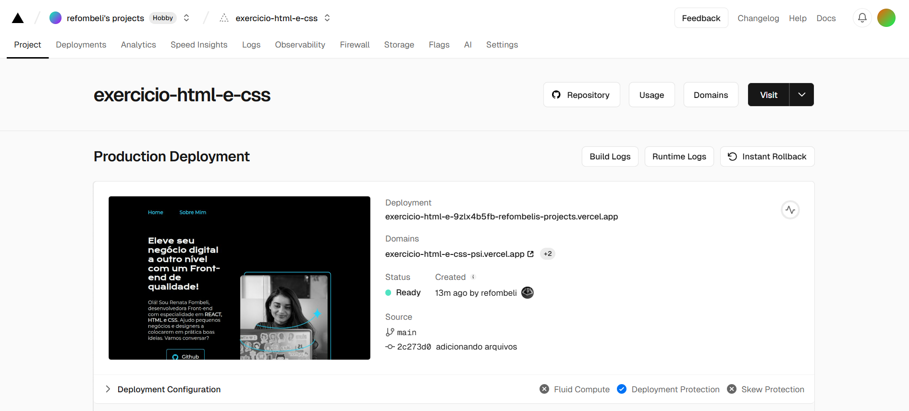Open the Help link
The width and height of the screenshot is (909, 411).
click(798, 18)
